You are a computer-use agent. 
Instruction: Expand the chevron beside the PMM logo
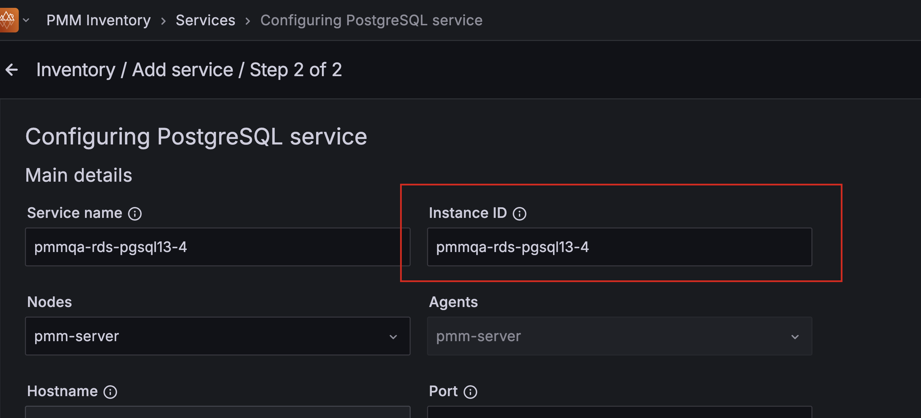(27, 20)
